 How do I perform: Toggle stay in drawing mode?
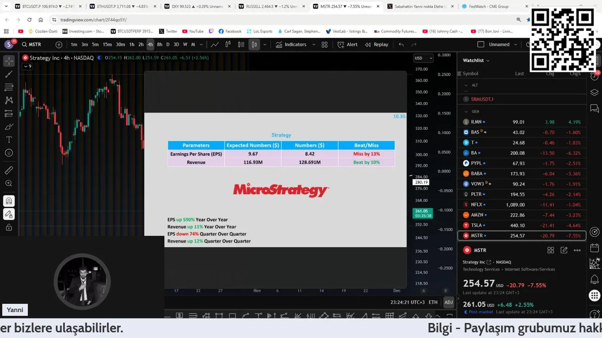[x=9, y=214]
